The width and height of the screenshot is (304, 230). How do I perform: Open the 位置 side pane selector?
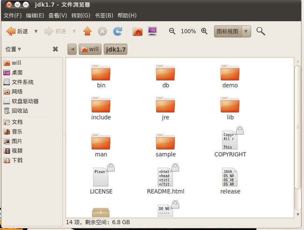pyautogui.click(x=13, y=49)
